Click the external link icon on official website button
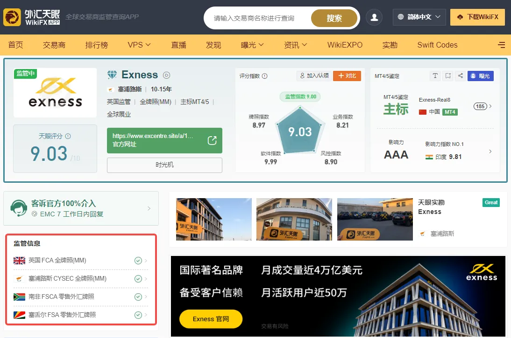The image size is (511, 338). pos(212,140)
